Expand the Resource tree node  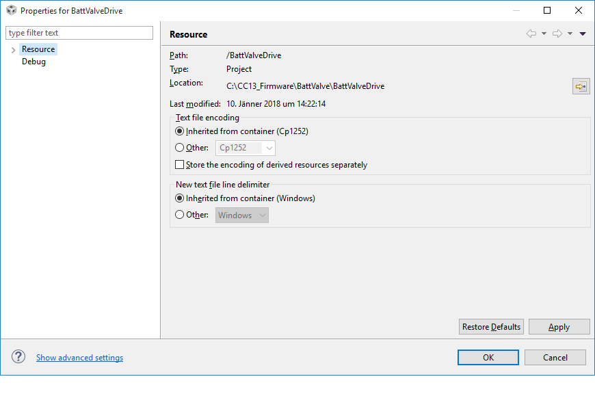point(13,50)
